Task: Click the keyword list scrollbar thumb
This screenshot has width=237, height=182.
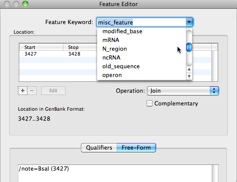Action: [189, 47]
